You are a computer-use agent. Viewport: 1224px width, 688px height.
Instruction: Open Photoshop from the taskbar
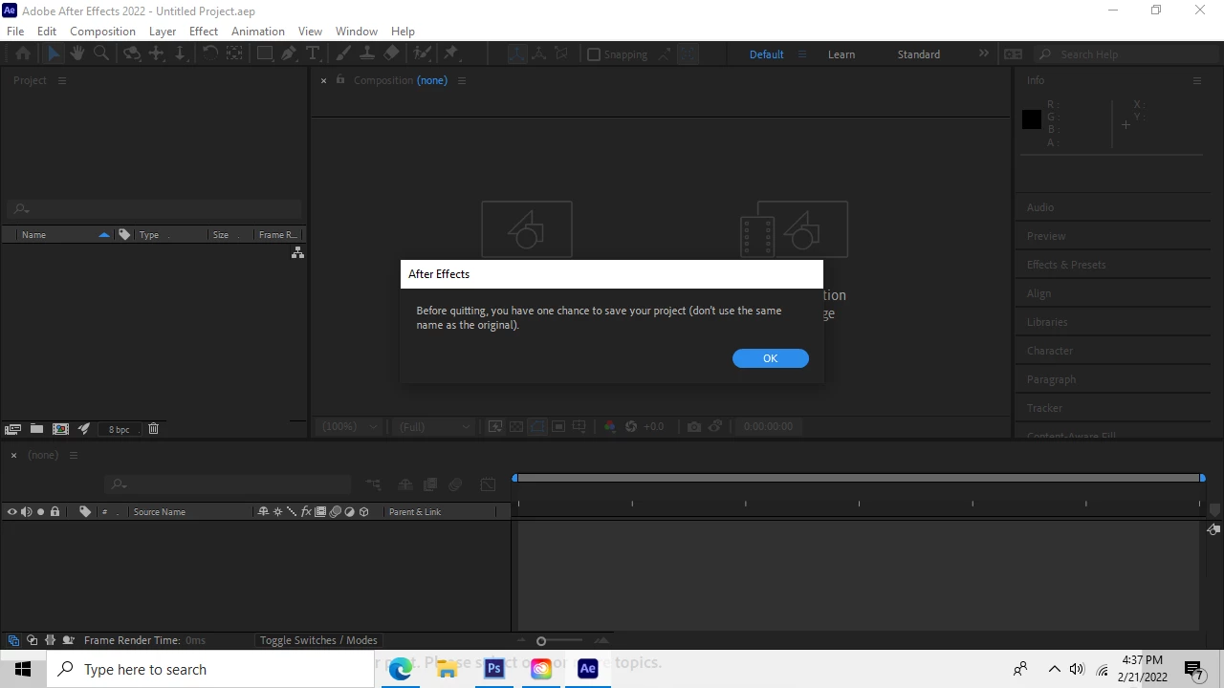(x=494, y=669)
